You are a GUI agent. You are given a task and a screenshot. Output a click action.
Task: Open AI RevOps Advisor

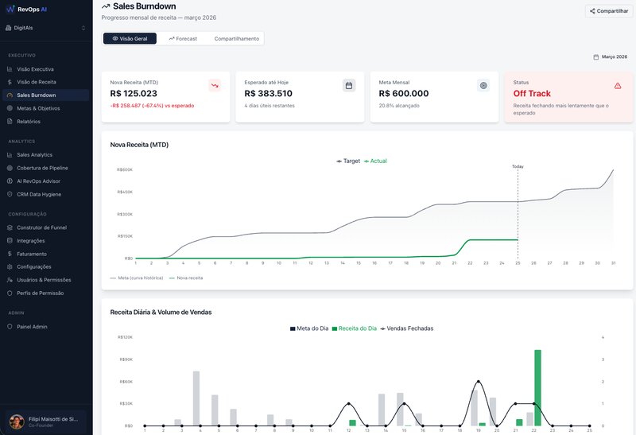coord(46,181)
